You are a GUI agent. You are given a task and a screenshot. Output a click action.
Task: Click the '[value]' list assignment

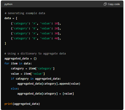click(x=68, y=93)
